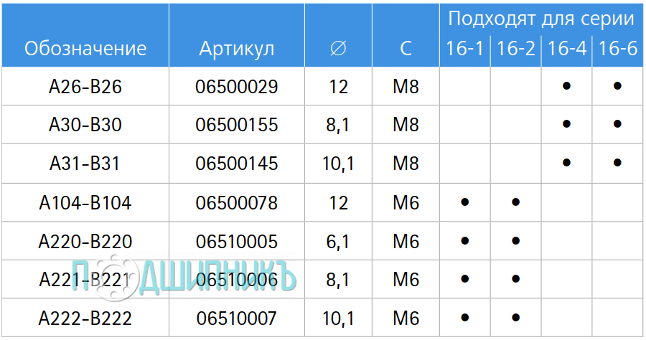The width and height of the screenshot is (646, 340).
Task: Click article number 06510007
Action: pos(236,318)
